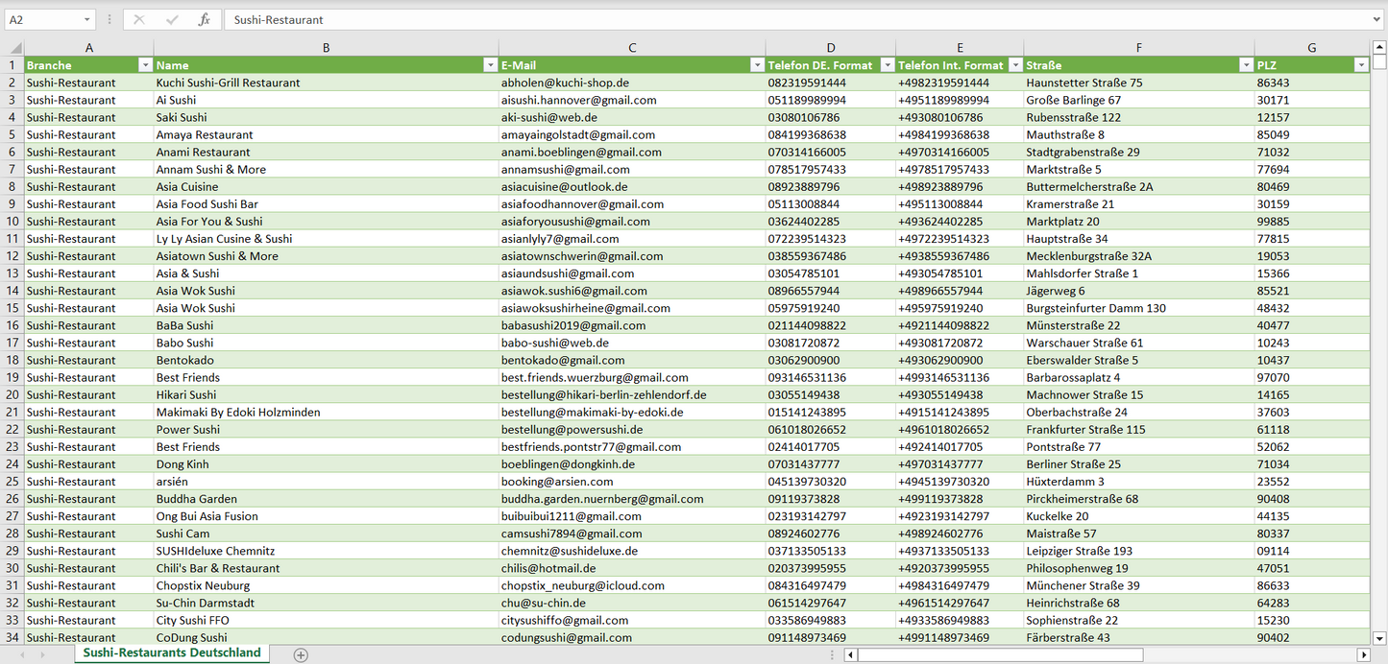1388x664 pixels.
Task: Open the PLZ column filter dropdown
Action: [x=1360, y=65]
